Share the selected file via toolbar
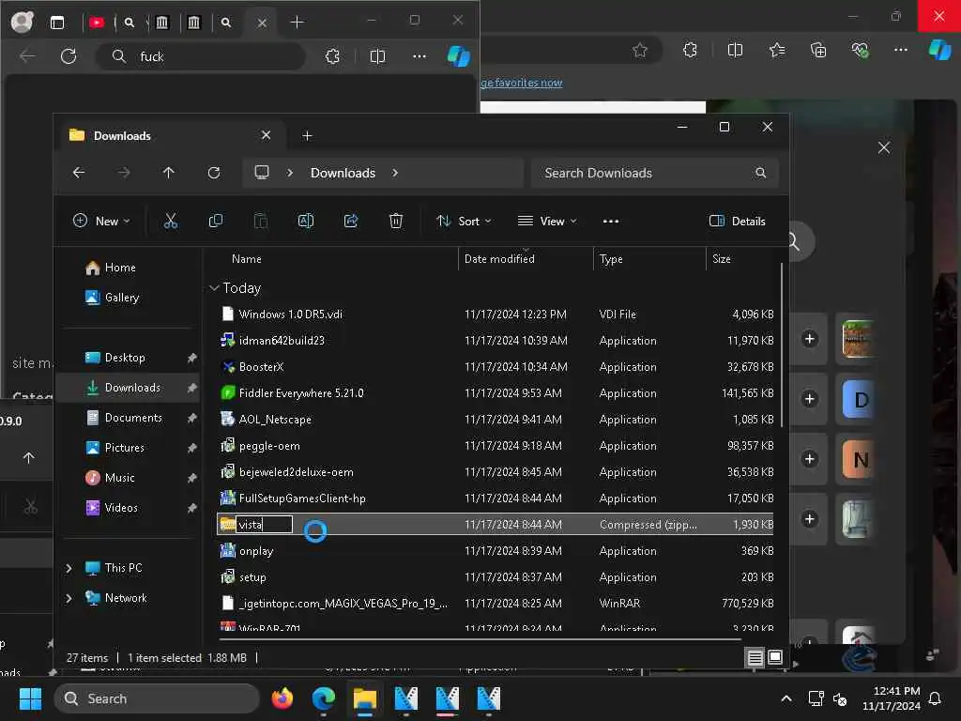This screenshot has height=721, width=961. (351, 221)
